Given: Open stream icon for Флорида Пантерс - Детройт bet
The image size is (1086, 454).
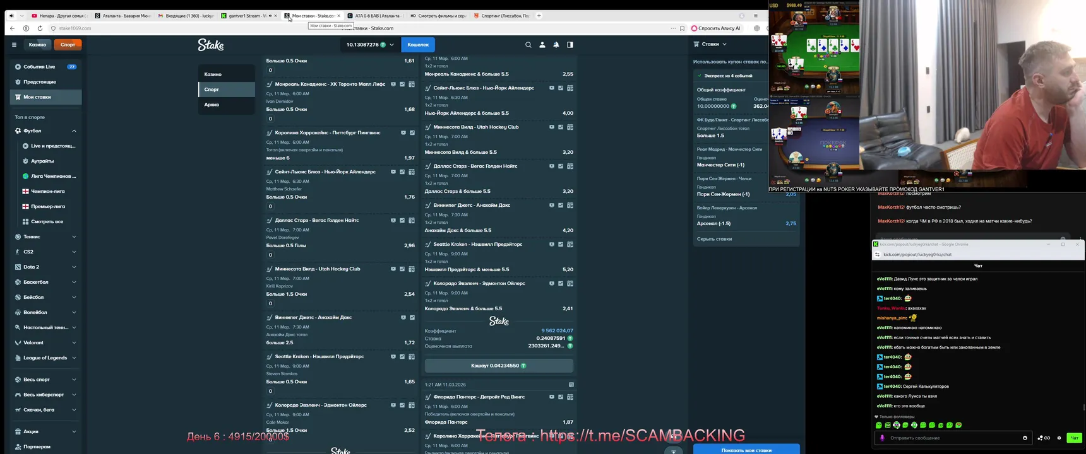Looking at the screenshot, I should pyautogui.click(x=552, y=397).
